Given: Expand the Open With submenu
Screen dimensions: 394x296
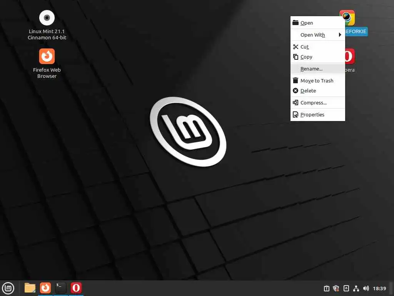Looking at the screenshot, I should [x=317, y=35].
